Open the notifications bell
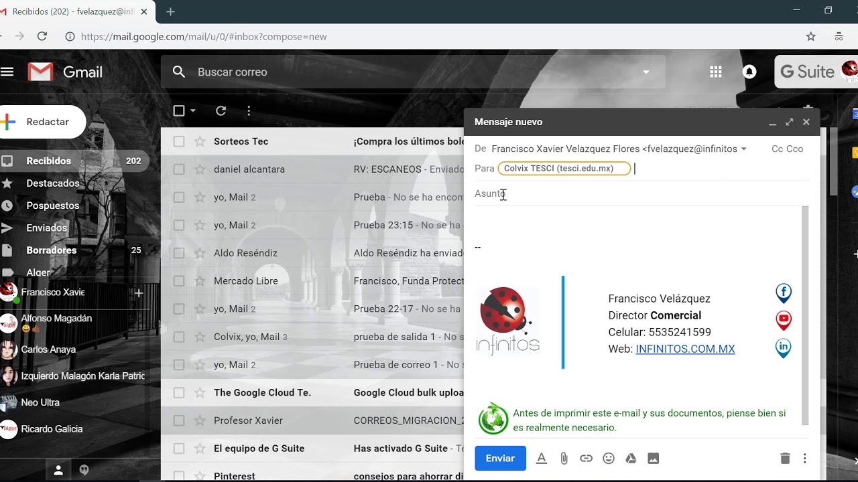The width and height of the screenshot is (858, 482). coord(749,72)
